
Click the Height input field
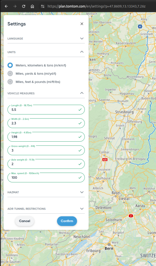click(x=46, y=137)
